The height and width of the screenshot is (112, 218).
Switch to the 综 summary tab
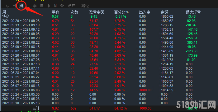click(x=7, y=6)
